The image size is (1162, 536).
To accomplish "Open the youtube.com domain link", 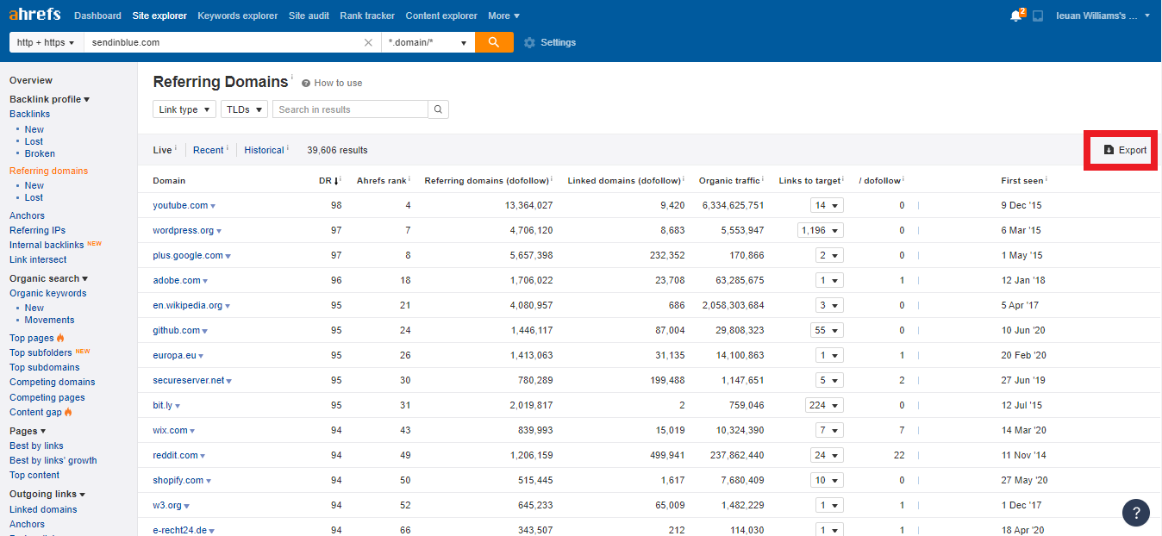I will pos(180,205).
